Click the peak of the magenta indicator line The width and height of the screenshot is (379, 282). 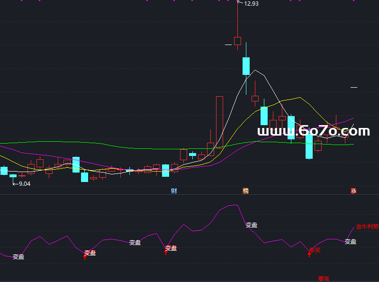(x=235, y=205)
